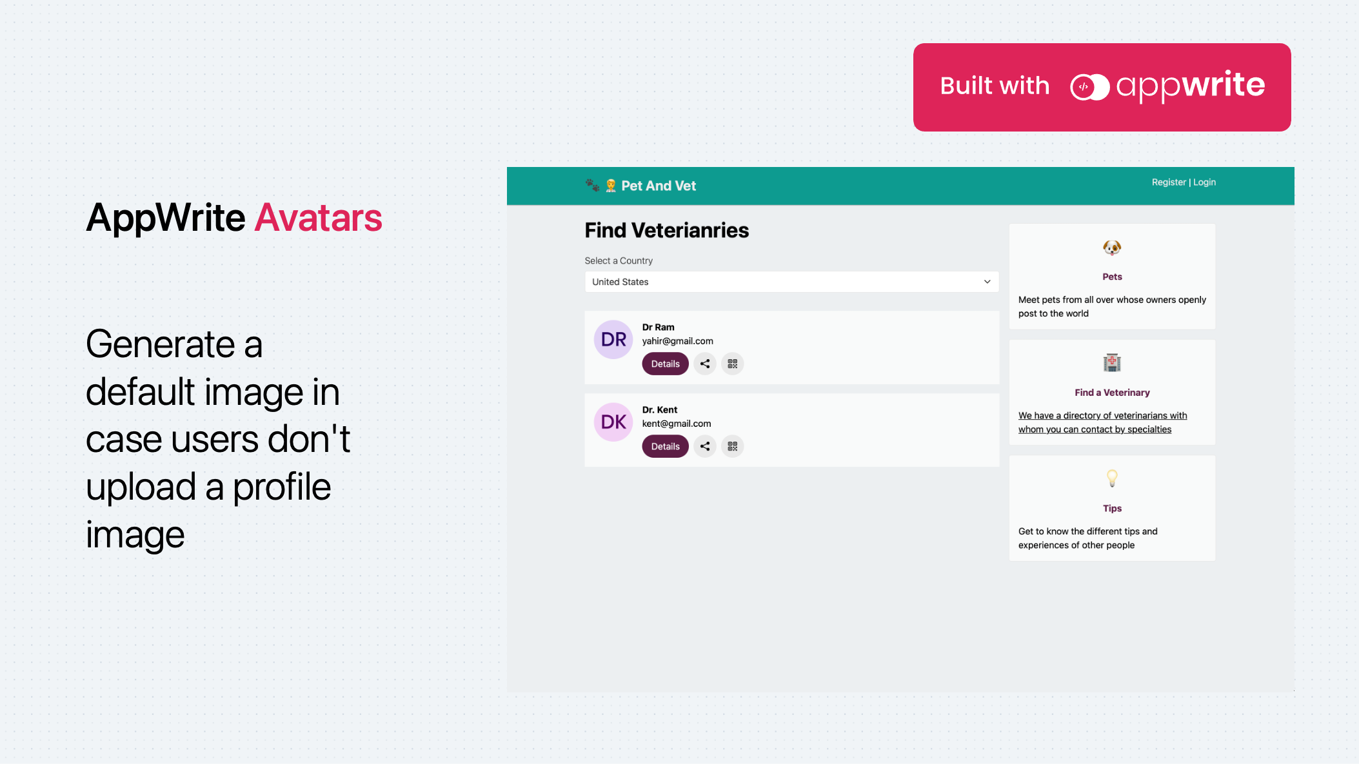
Task: Click the hospital building icon
Action: (x=1111, y=363)
